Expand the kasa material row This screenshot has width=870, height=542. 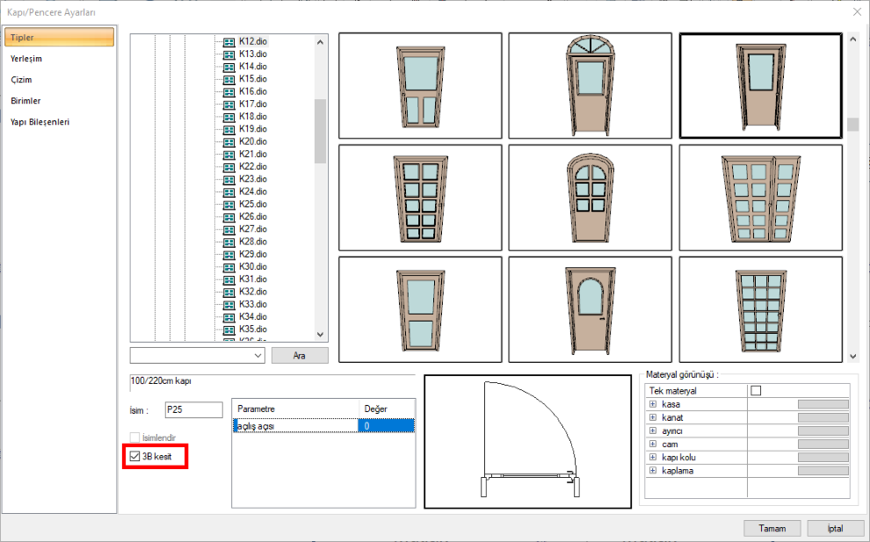pos(653,404)
